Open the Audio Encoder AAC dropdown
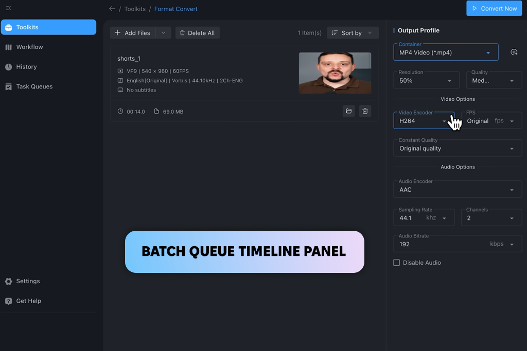 458,190
